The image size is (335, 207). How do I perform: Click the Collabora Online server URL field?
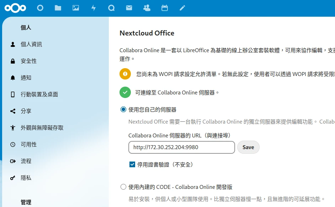coord(181,147)
